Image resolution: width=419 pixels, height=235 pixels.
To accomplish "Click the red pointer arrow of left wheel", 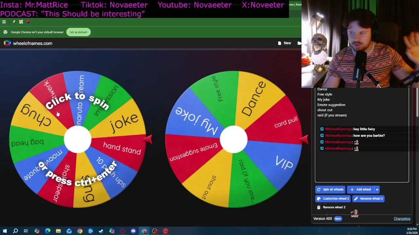I will tap(148, 139).
